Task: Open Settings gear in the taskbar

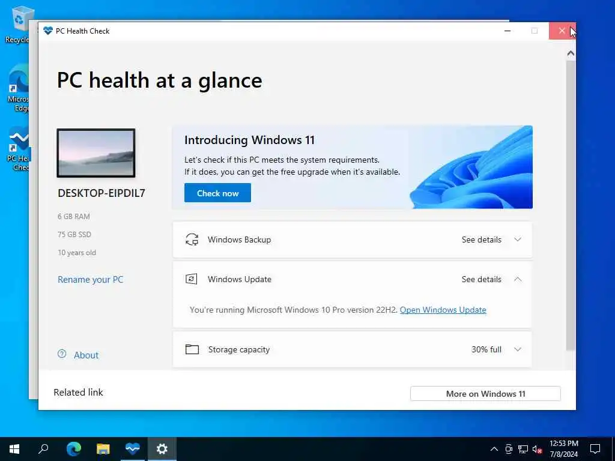Action: 162,449
